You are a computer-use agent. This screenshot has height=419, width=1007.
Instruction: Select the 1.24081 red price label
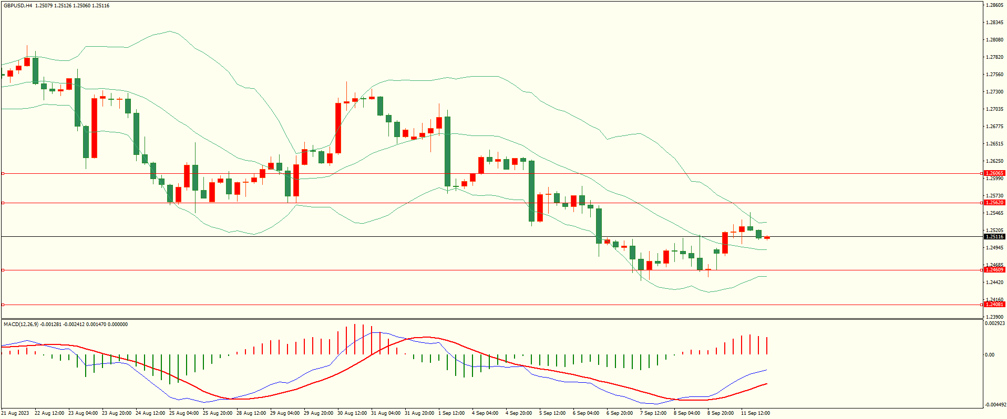[994, 305]
